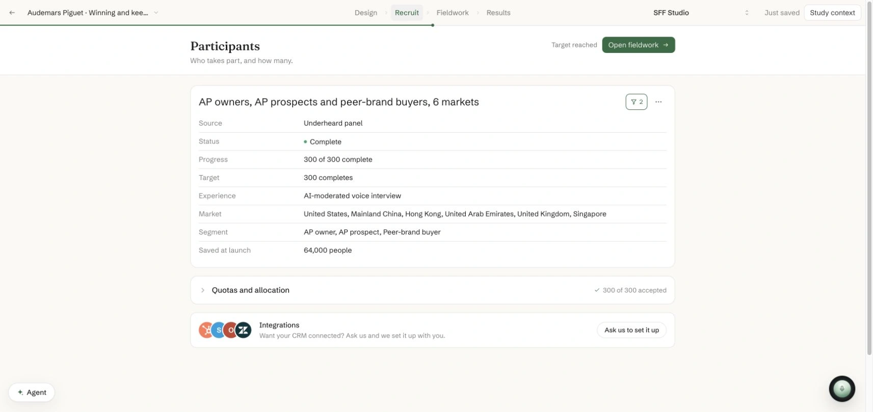The width and height of the screenshot is (873, 412).
Task: Click Ask us to set it up
Action: coord(631,330)
